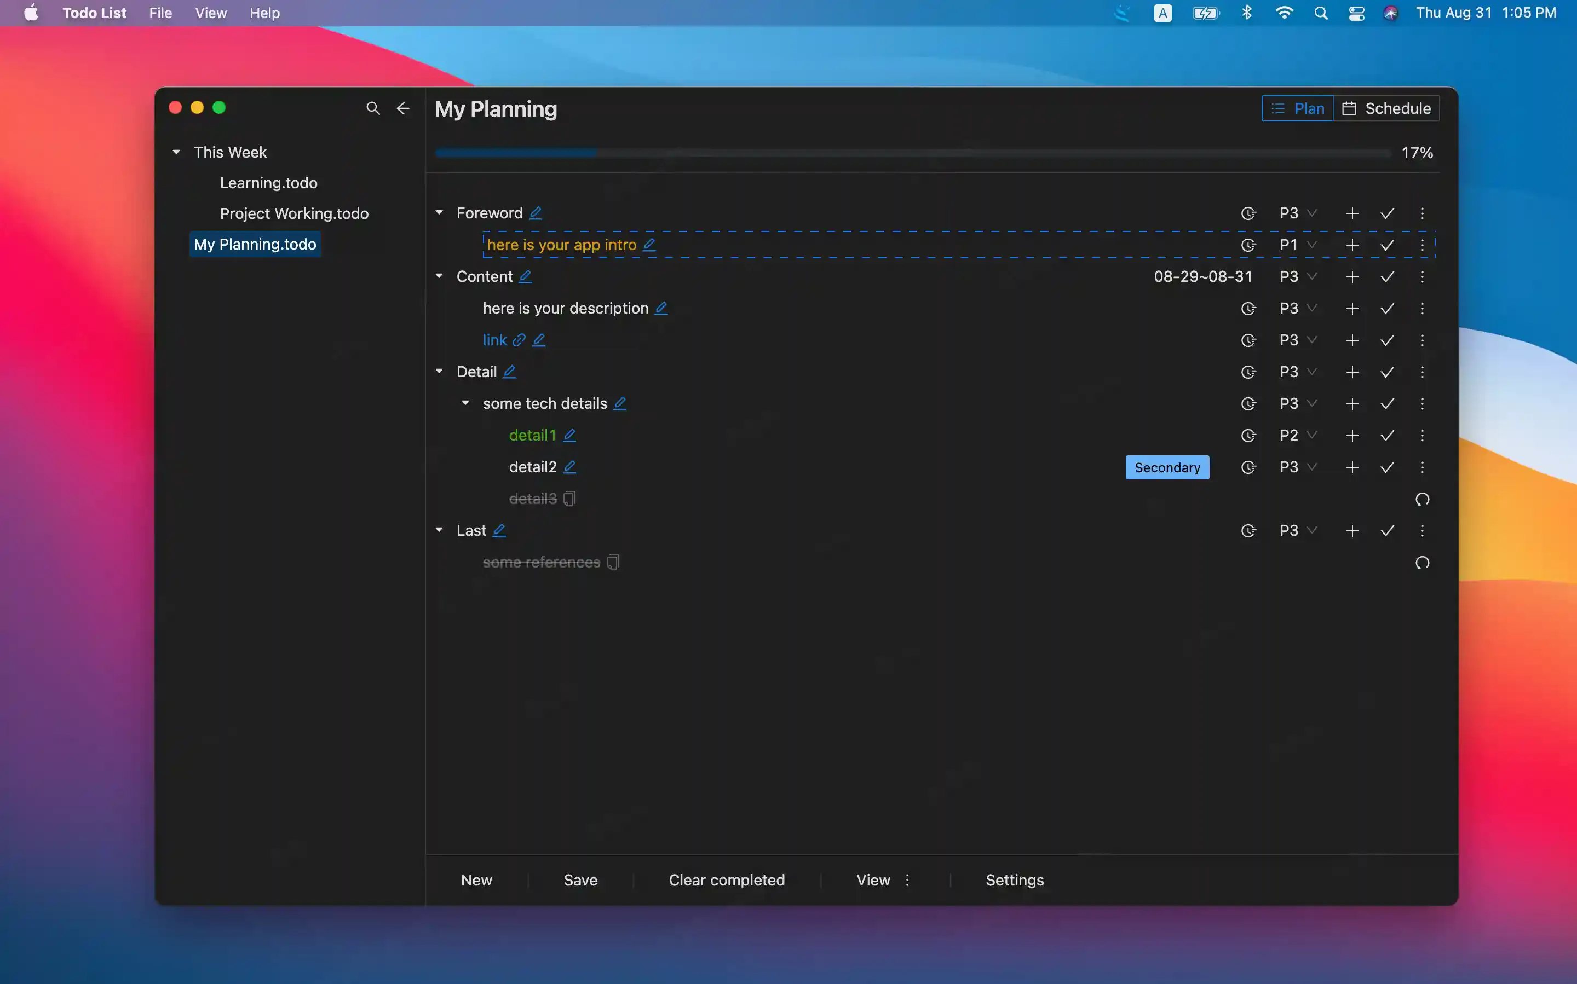1577x984 pixels.
Task: Collapse the Detail section
Action: [x=440, y=372]
